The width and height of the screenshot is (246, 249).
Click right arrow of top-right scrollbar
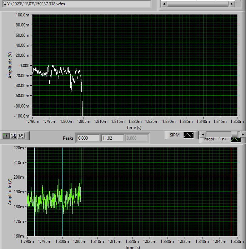click(x=232, y=4)
